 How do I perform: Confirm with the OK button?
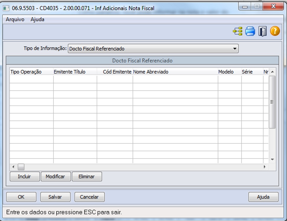[21, 197]
